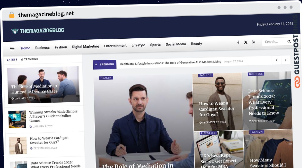Open sidebar Mediation in Huntsville Divorce Cases card

43,85
